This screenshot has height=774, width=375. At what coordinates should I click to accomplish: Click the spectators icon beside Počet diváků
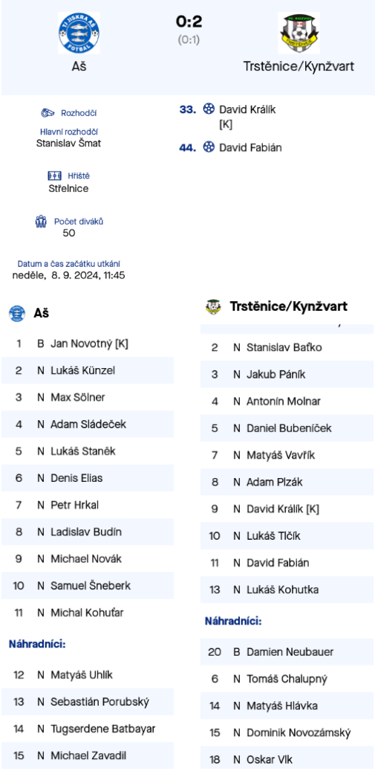(41, 221)
